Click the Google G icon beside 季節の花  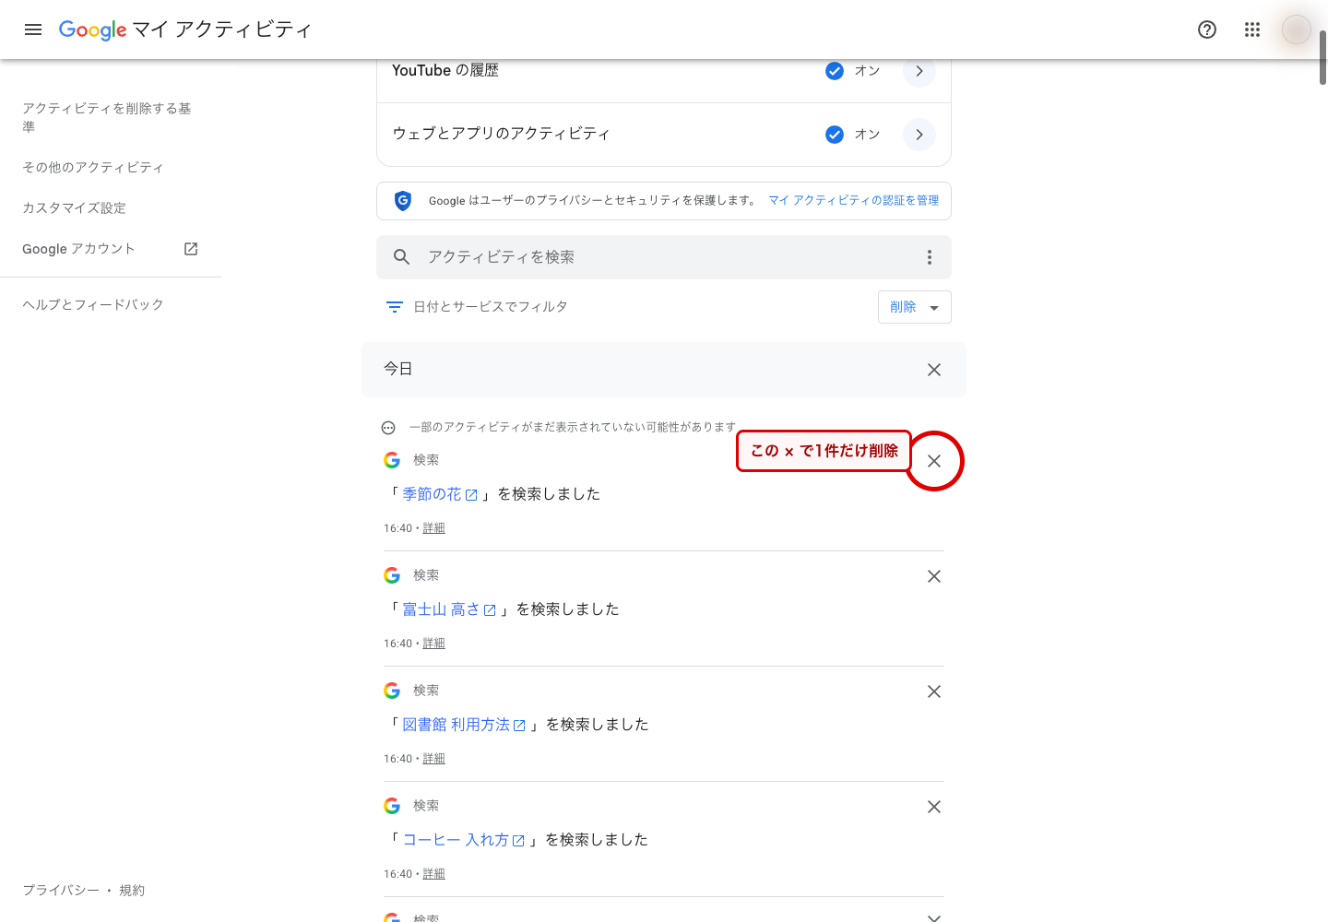392,460
